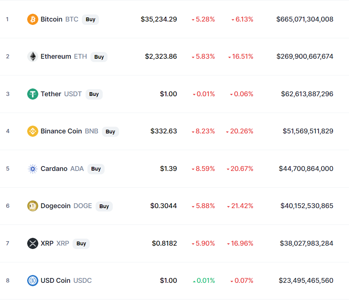
Task: Click the blue USD Coin logo icon
Action: 33,281
